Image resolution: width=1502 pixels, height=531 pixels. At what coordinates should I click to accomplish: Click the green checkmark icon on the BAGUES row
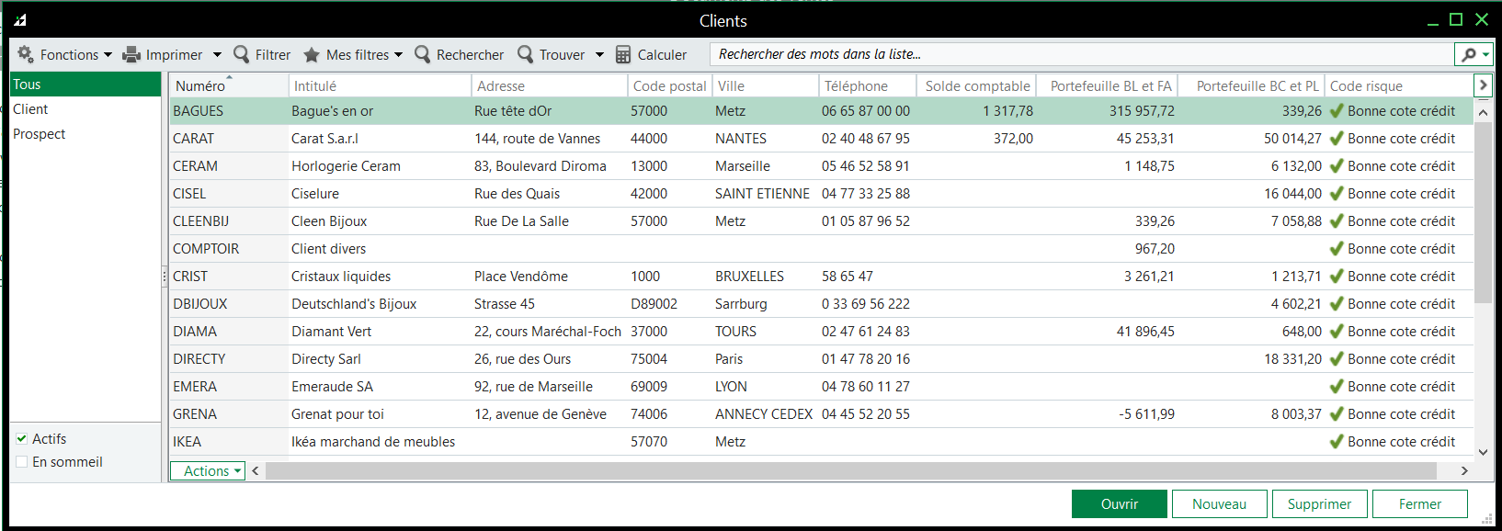(x=1337, y=111)
